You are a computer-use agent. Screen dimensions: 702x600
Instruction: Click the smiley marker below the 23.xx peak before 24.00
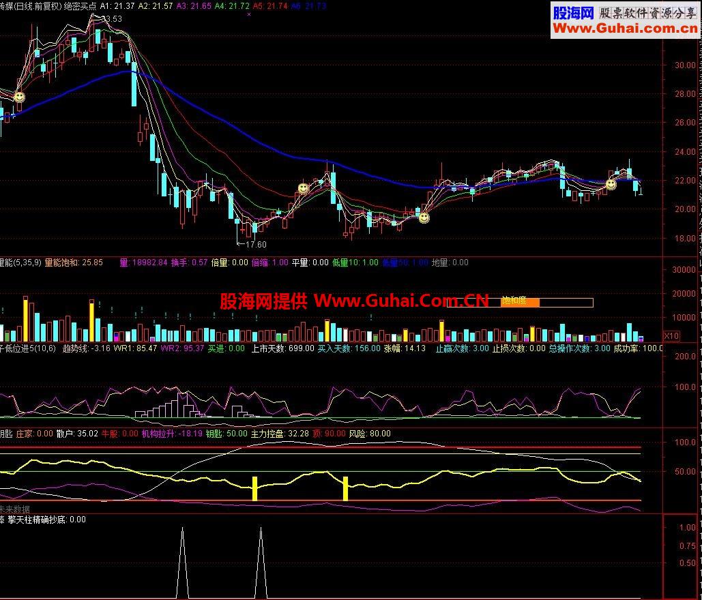coord(304,188)
